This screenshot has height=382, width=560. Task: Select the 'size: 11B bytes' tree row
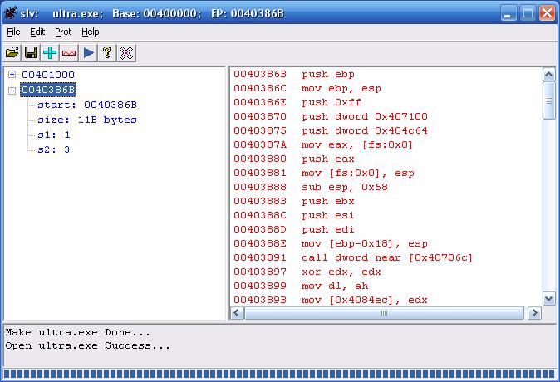(87, 120)
